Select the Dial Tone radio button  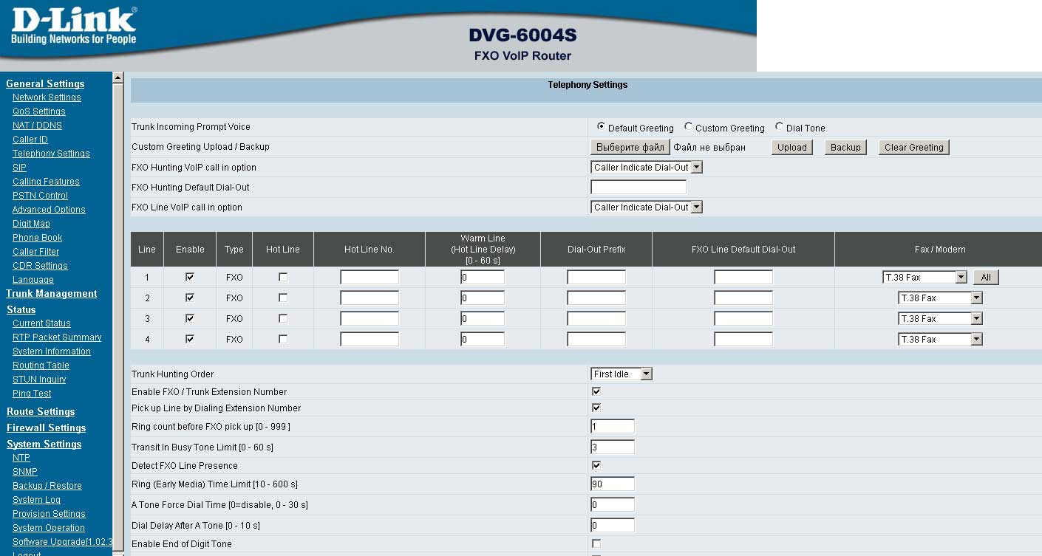[x=779, y=127]
